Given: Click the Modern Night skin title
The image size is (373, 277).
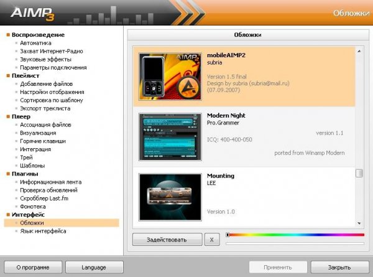Looking at the screenshot, I should coord(226,116).
